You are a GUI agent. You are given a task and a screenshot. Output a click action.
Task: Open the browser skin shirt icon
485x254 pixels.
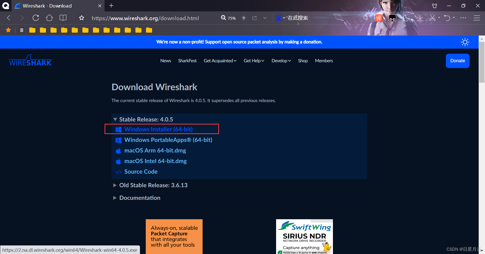click(435, 6)
